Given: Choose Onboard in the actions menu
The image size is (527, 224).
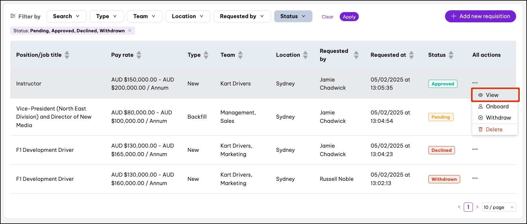Looking at the screenshot, I should coord(497,107).
